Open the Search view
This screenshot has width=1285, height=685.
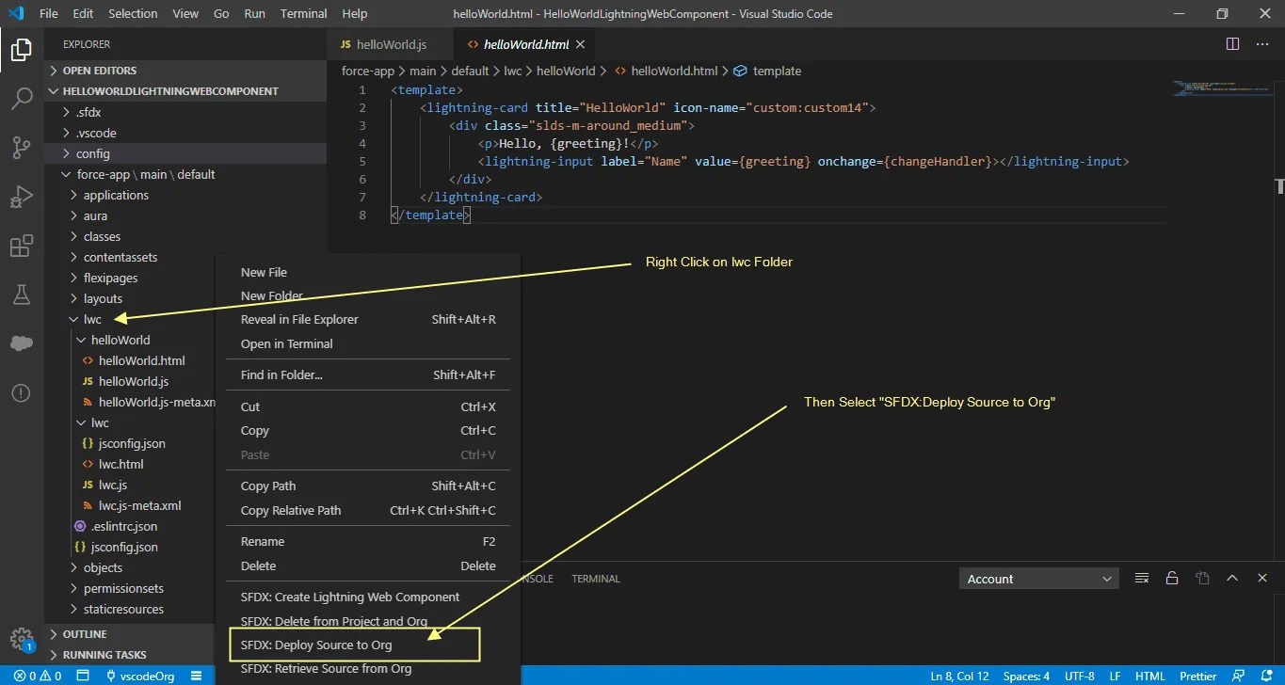coord(23,99)
